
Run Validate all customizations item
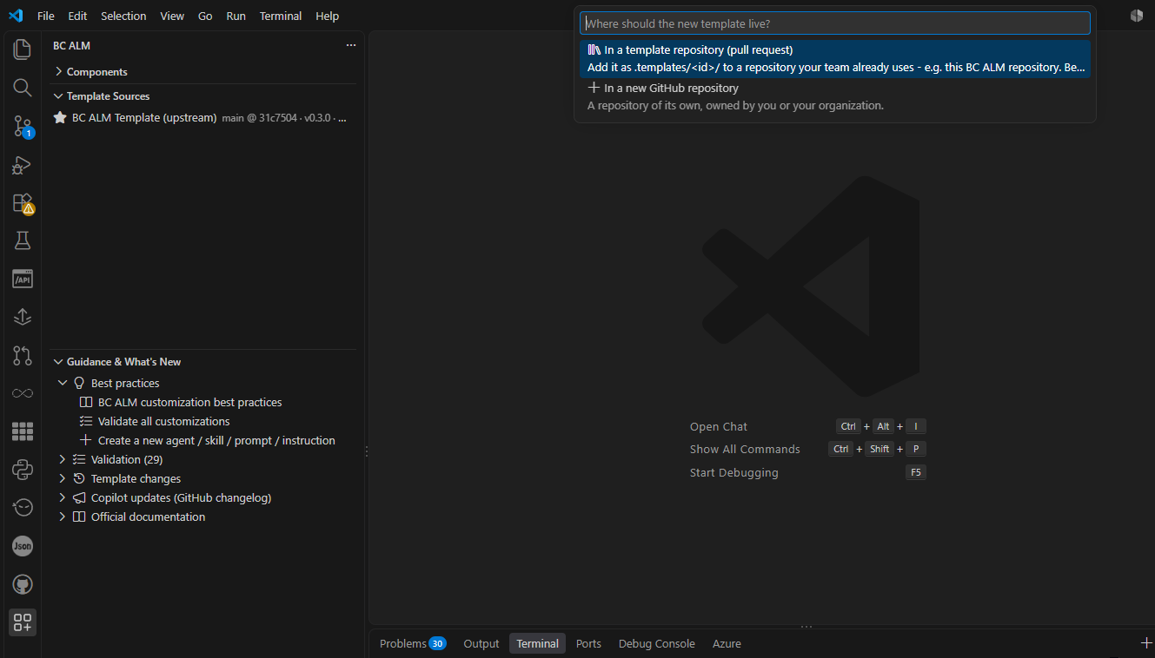click(163, 421)
